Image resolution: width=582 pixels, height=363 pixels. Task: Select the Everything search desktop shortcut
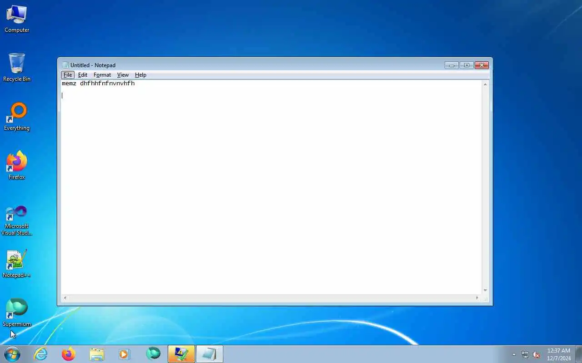pos(17,117)
